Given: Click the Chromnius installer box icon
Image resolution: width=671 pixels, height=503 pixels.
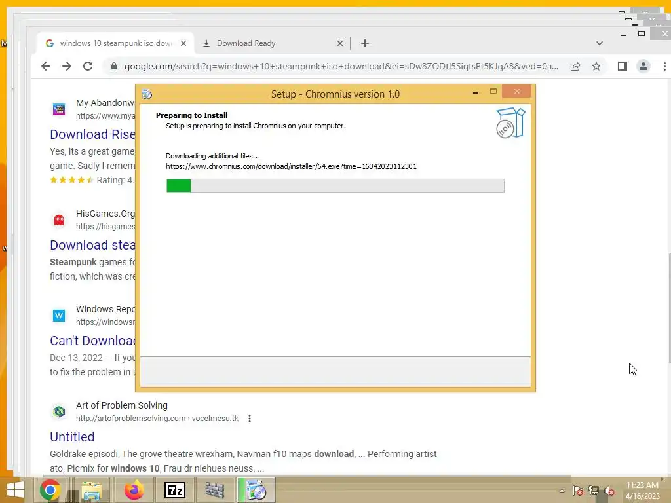Looking at the screenshot, I should coord(510,122).
